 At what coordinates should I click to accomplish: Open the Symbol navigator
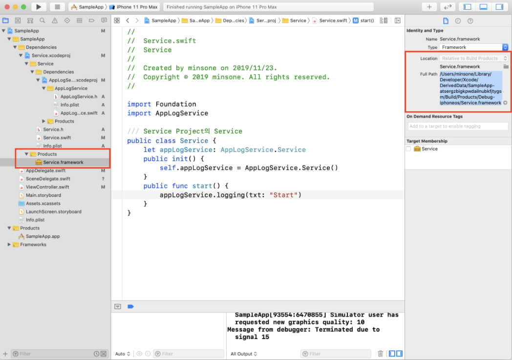click(30, 21)
